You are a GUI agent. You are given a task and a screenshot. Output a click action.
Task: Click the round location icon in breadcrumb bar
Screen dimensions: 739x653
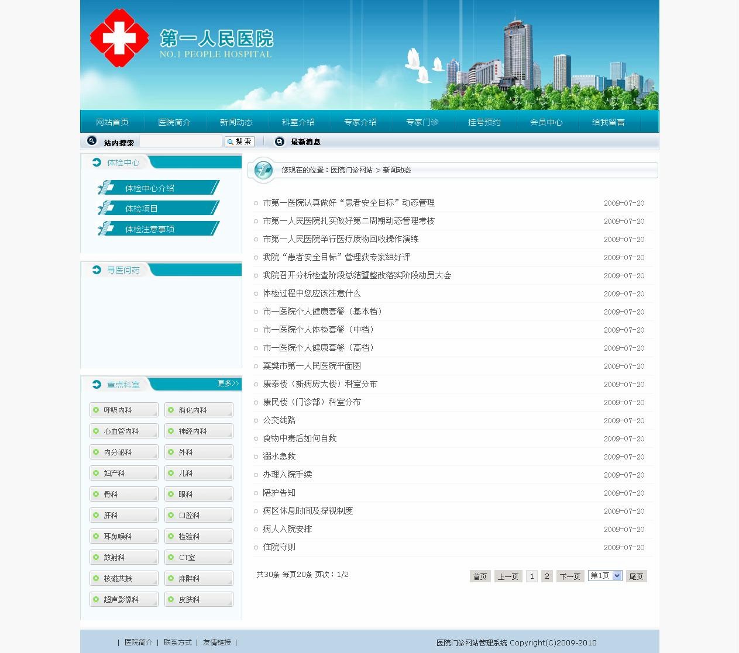click(263, 170)
